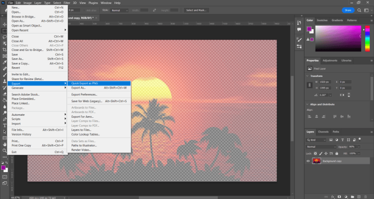
Task: Switch to the Channels tab
Action: pos(323,132)
